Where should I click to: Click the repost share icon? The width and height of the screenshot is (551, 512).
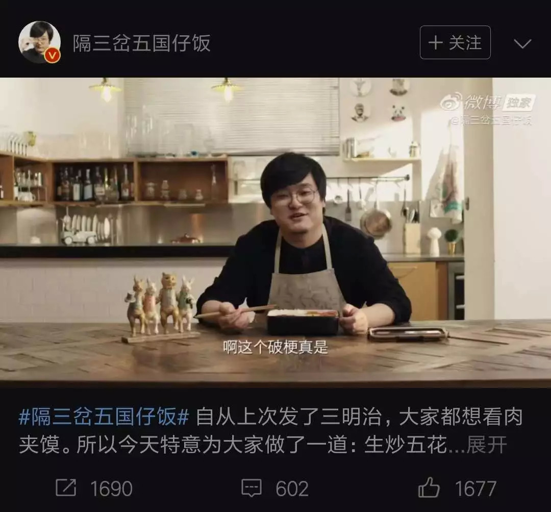pyautogui.click(x=66, y=487)
